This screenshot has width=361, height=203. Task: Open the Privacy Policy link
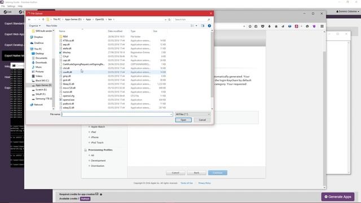coord(204,183)
